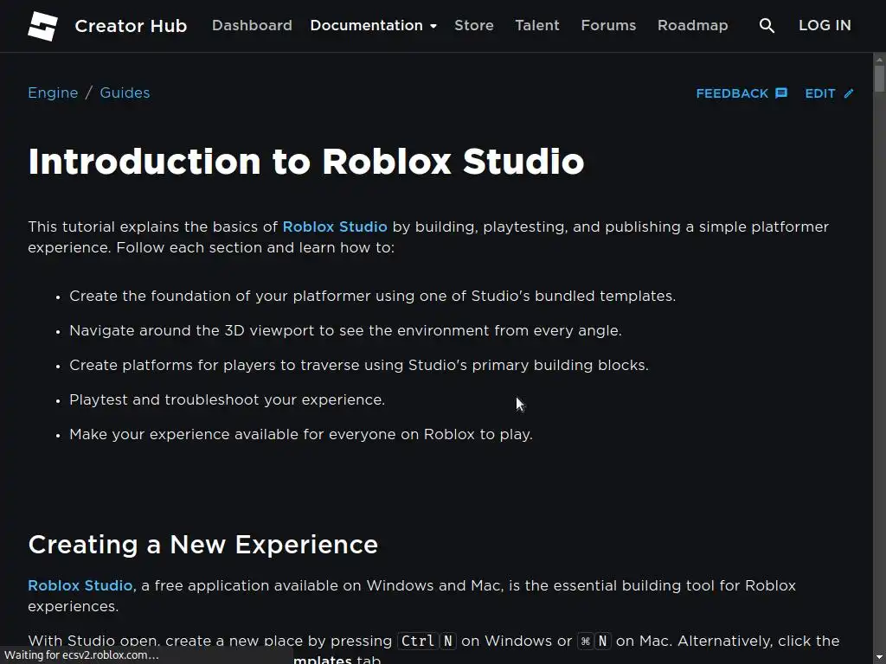Open the Forums nav item
Viewport: 886px width, 664px height.
tap(608, 25)
